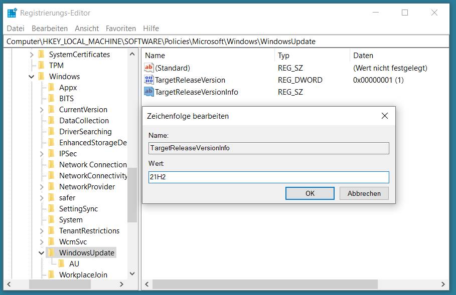Click the TargetReleaseVersionInfo string value icon
456x295 pixels.
pos(148,92)
